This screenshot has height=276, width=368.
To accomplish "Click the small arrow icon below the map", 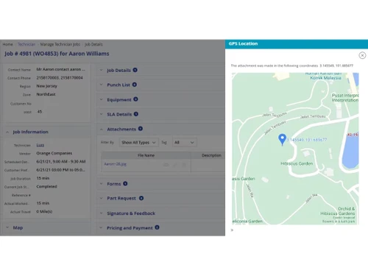I will pyautogui.click(x=232, y=230).
